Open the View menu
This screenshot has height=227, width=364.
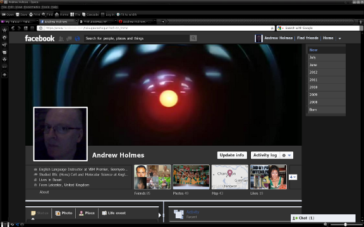click(18, 7)
